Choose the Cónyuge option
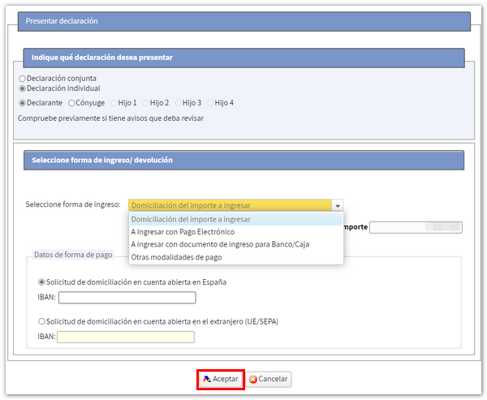 click(72, 103)
